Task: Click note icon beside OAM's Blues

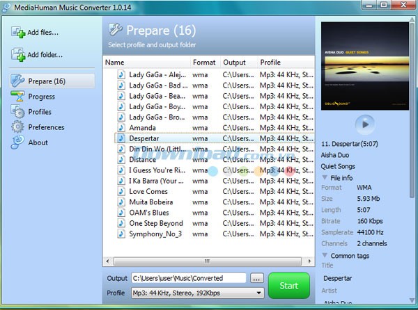Action: point(121,213)
